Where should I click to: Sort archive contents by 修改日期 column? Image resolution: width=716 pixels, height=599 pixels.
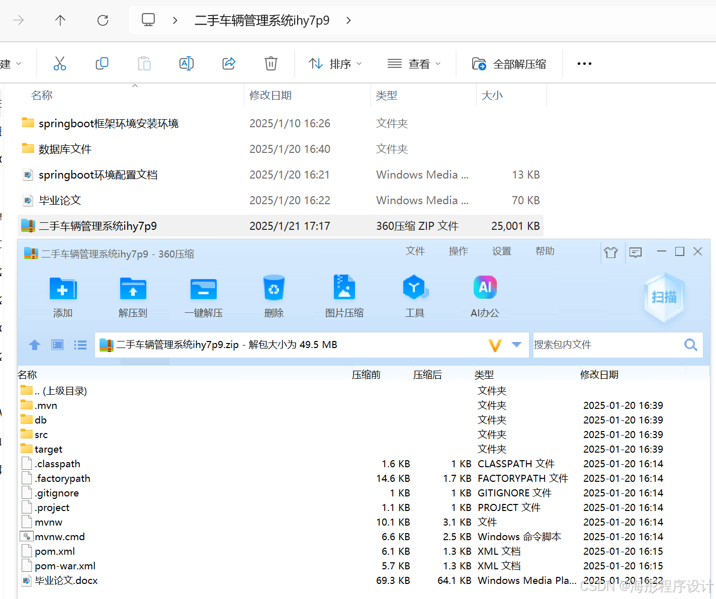tap(599, 375)
